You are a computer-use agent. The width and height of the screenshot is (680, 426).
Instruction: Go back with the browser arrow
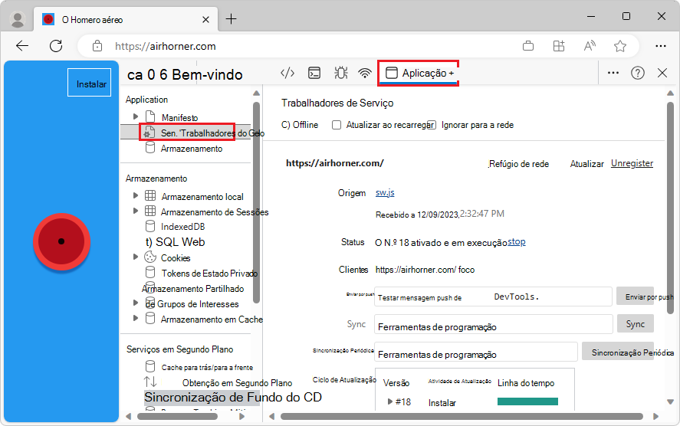point(22,46)
